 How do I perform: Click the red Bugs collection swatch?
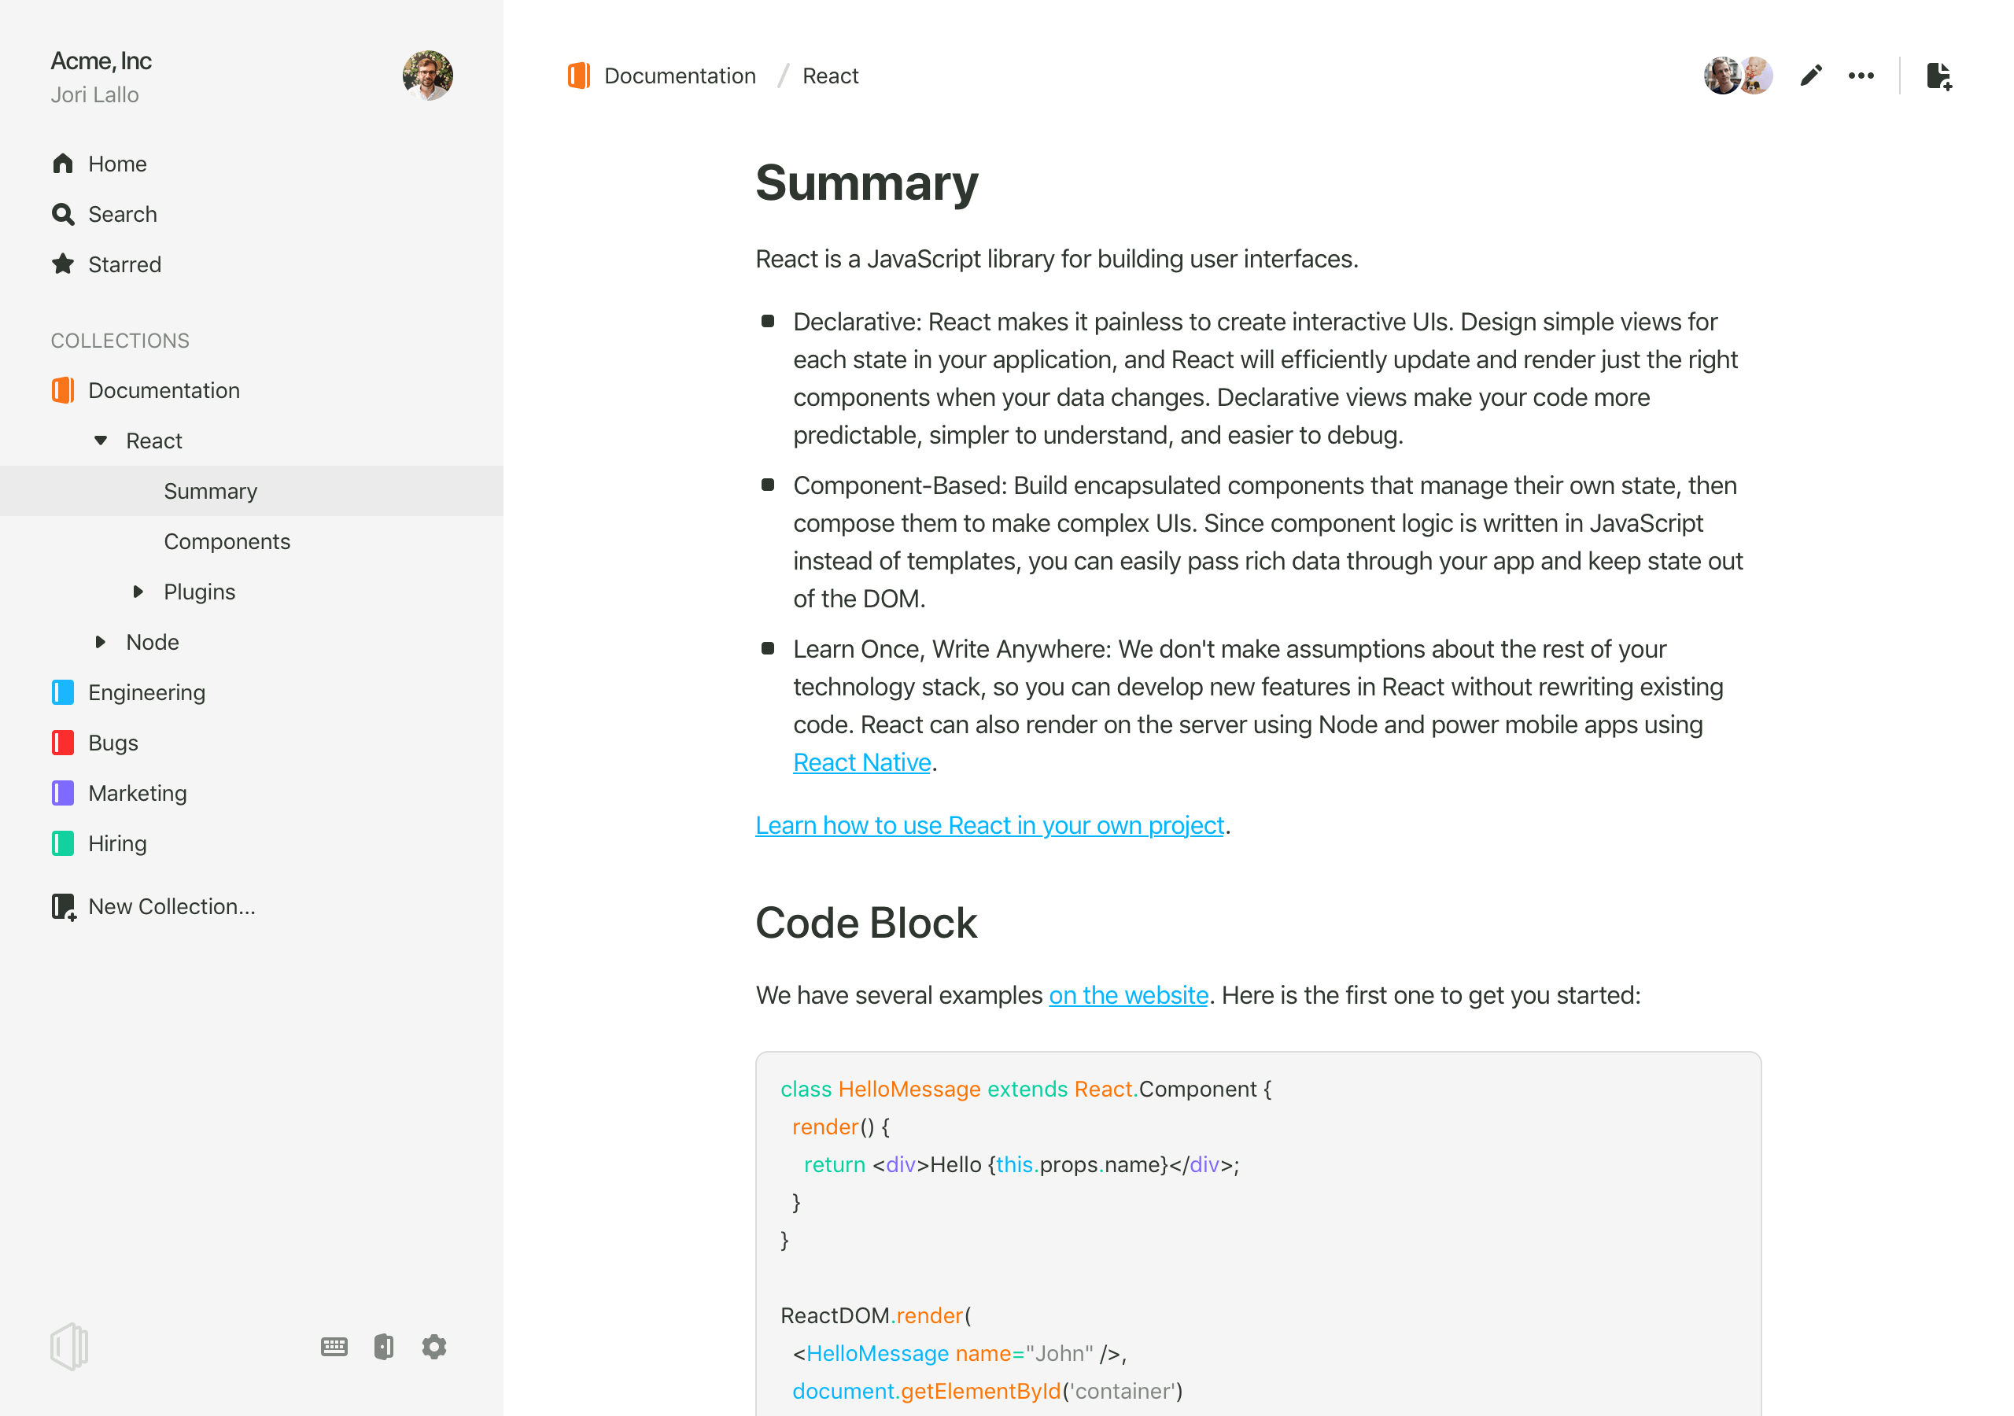tap(63, 742)
